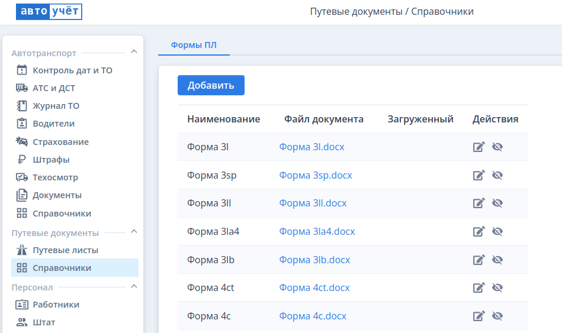The width and height of the screenshot is (562, 333).
Task: Open Работники menu item
Action: click(x=56, y=305)
